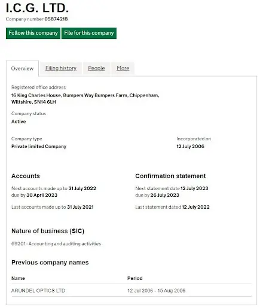Viewport: 263px width, 307px height.
Task: Click period 12 Jul 2006 - 15 Aug 2006
Action: (x=157, y=291)
